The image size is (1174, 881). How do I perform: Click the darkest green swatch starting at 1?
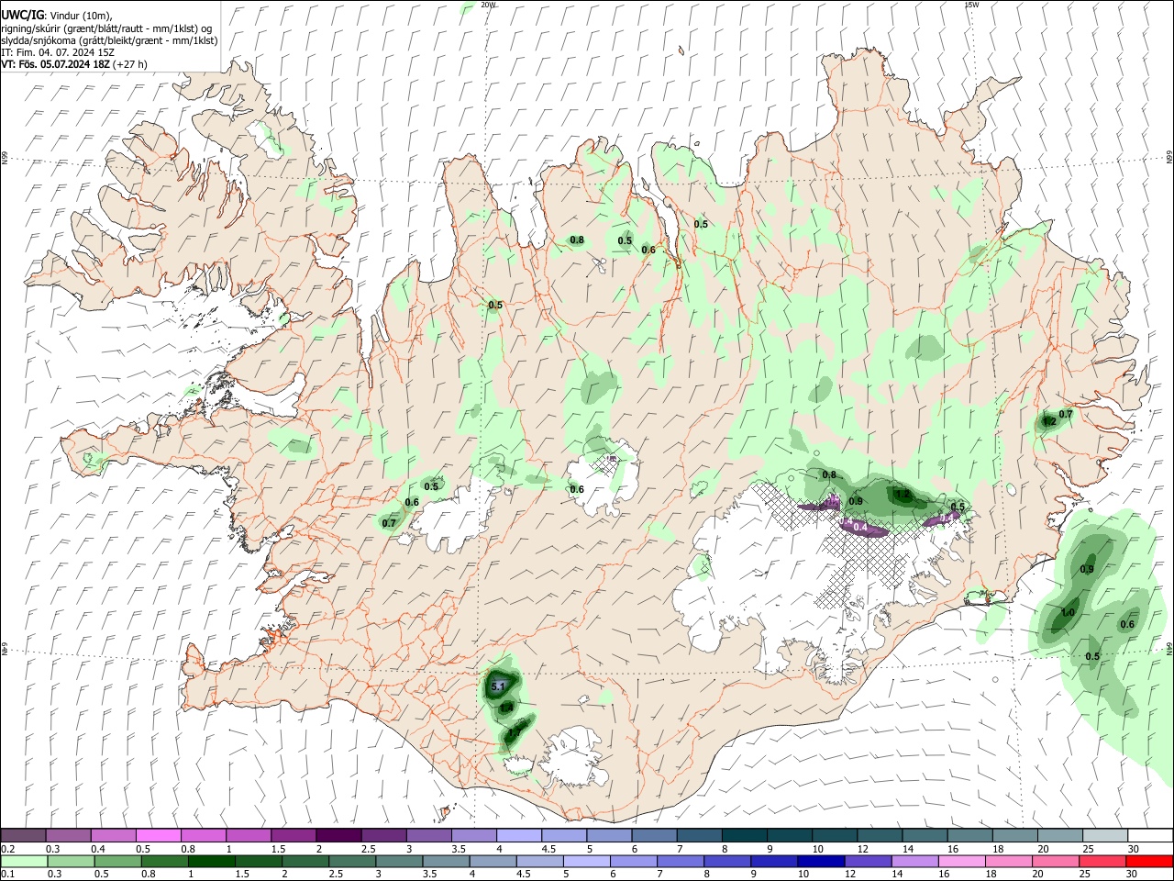pyautogui.click(x=213, y=861)
